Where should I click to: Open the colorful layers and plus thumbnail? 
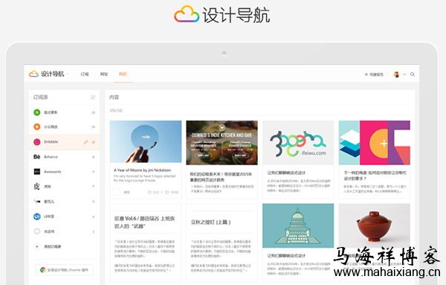pyautogui.click(x=375, y=143)
